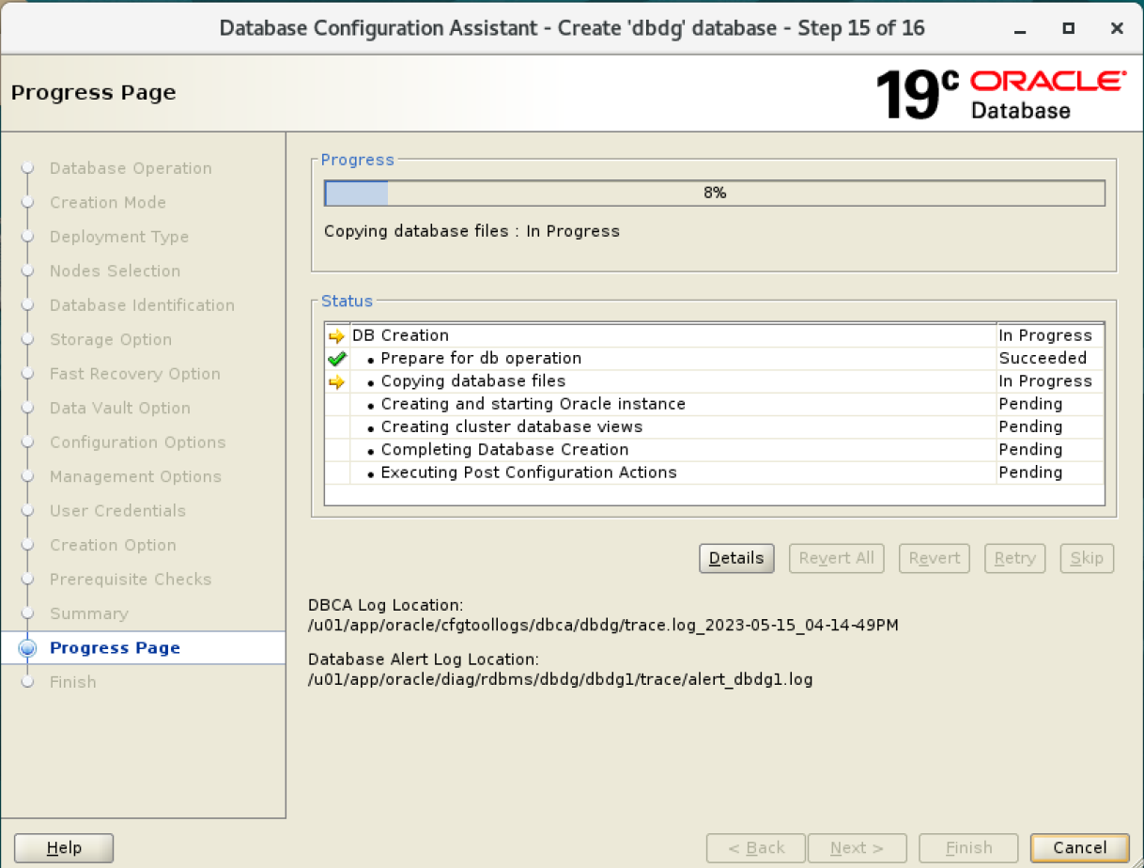Click the window maximize button
The image size is (1144, 868).
click(1068, 28)
